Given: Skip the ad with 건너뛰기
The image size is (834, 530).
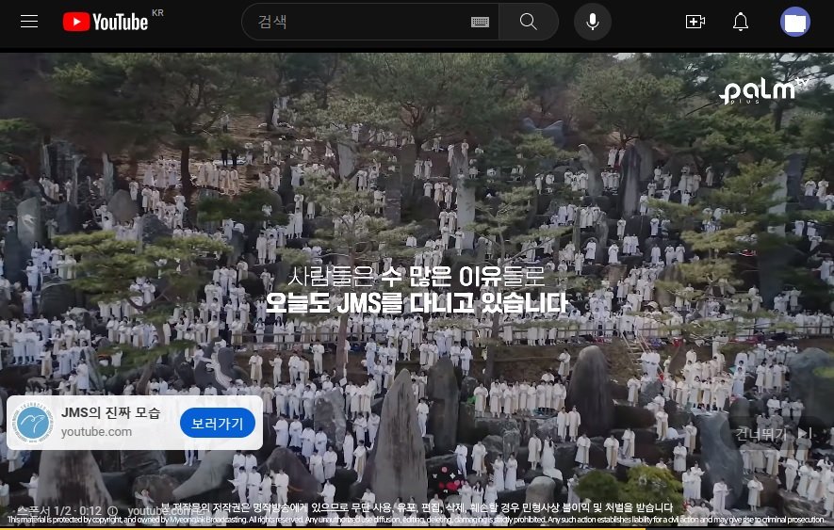Looking at the screenshot, I should (x=773, y=434).
